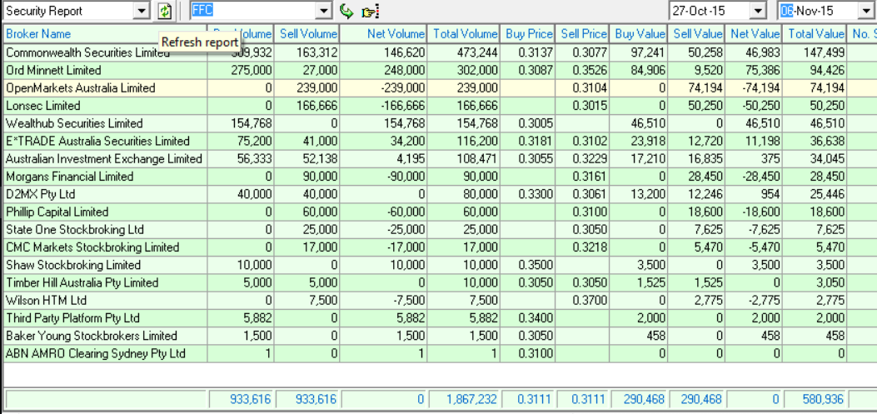
Task: Sort by the Sell Price column header
Action: click(x=582, y=34)
